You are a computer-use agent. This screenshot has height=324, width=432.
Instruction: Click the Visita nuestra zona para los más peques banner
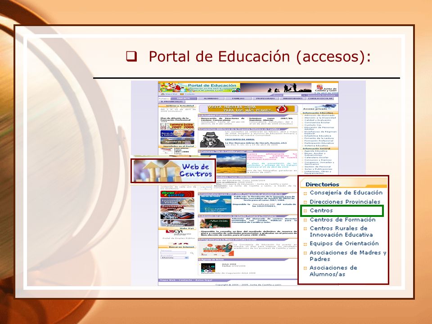click(x=247, y=109)
